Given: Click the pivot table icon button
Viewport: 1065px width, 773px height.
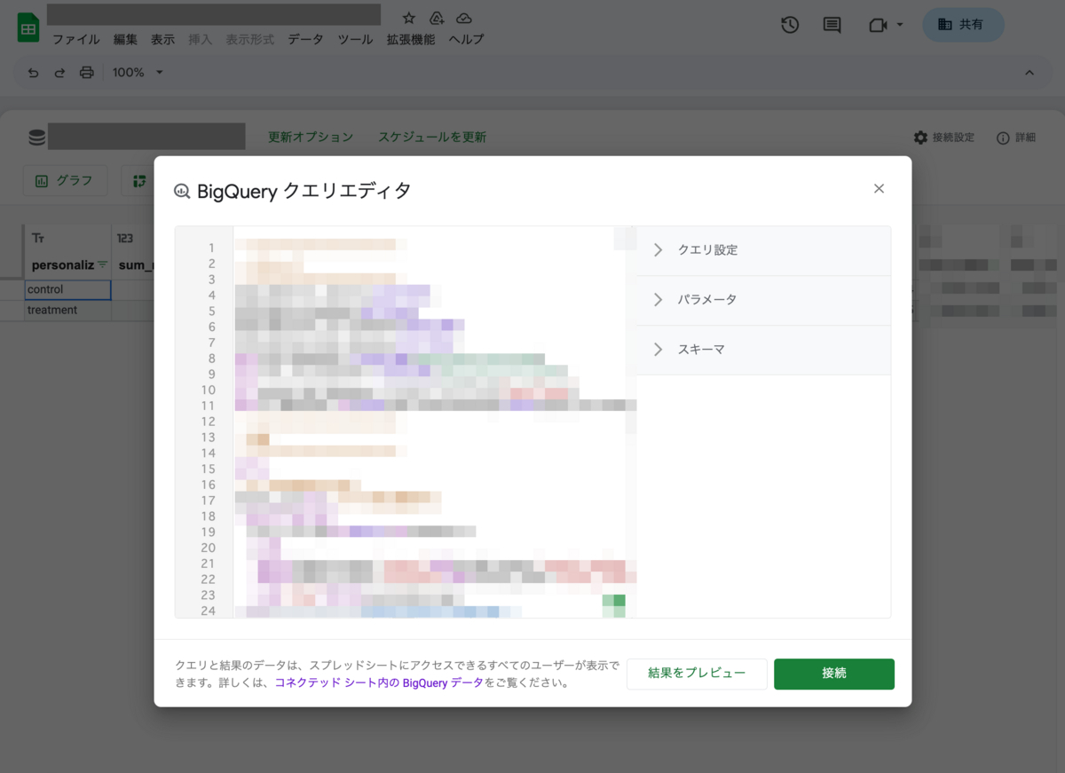Looking at the screenshot, I should [x=139, y=180].
